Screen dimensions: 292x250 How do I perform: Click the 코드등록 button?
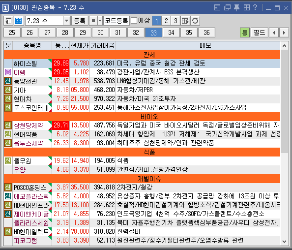click(x=117, y=21)
